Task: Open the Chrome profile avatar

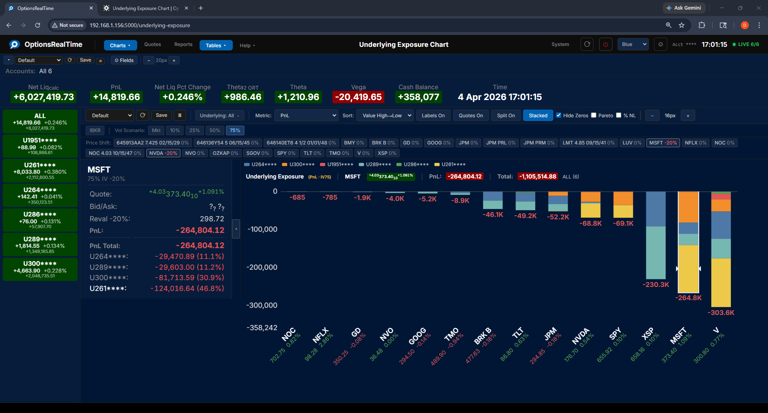Action: click(x=744, y=25)
